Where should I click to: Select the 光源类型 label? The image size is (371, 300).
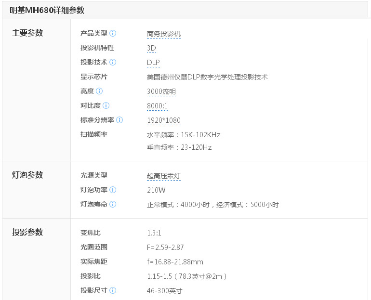(94, 175)
